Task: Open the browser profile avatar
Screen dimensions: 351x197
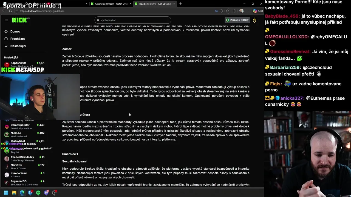Action: (241, 11)
